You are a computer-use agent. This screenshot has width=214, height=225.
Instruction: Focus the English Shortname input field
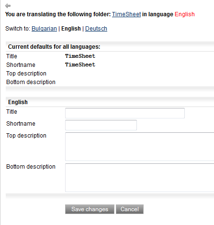[101, 125]
